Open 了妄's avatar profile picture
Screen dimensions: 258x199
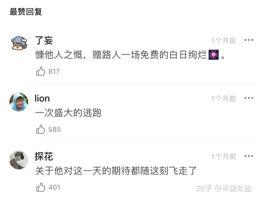19,44
